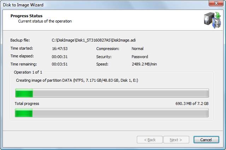Click the Total progress bar
The width and height of the screenshot is (226, 150).
tap(111, 113)
